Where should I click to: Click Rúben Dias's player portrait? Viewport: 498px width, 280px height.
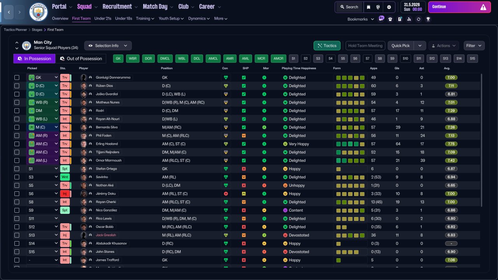pyautogui.click(x=83, y=86)
